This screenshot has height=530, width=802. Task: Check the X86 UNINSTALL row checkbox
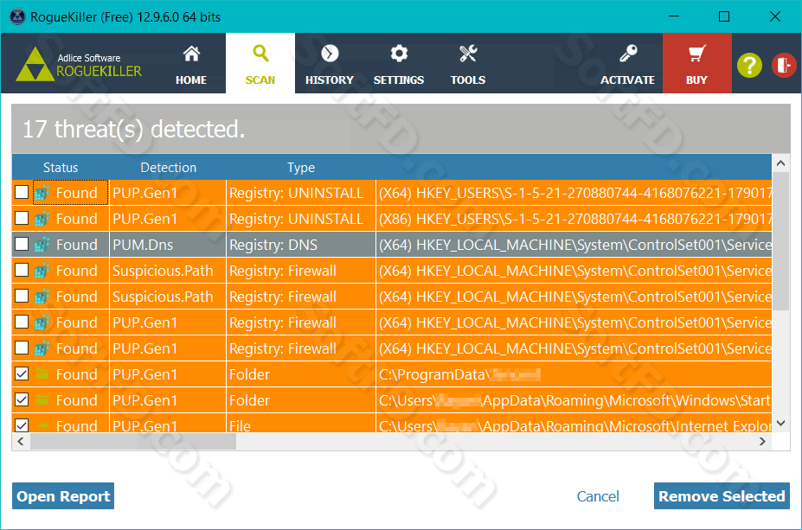[22, 218]
